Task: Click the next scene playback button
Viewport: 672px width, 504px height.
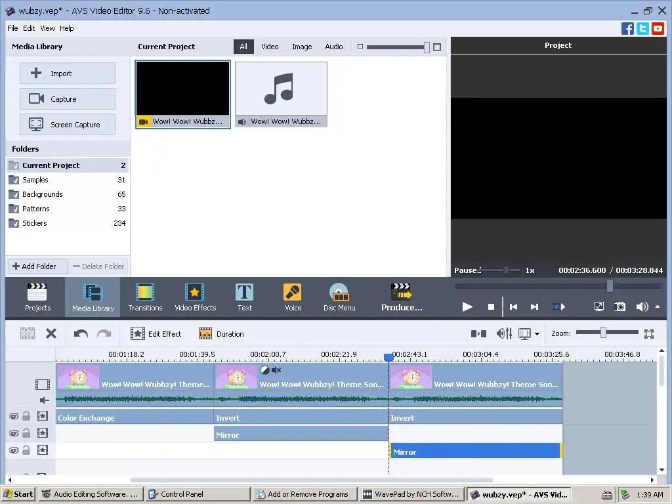Action: (x=558, y=307)
